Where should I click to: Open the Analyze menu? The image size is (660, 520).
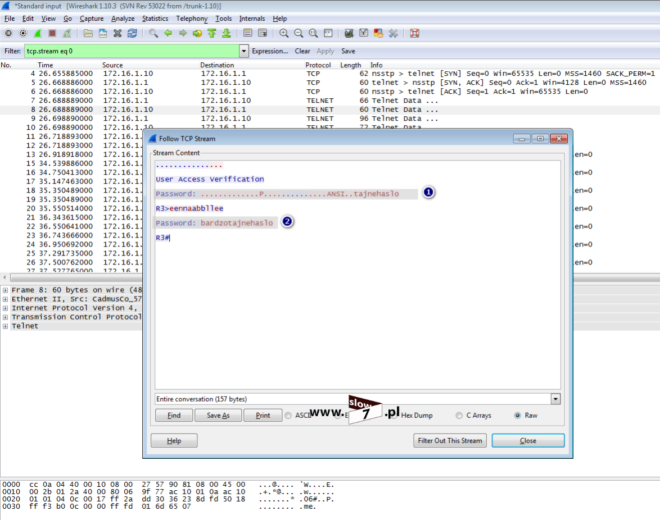[123, 19]
